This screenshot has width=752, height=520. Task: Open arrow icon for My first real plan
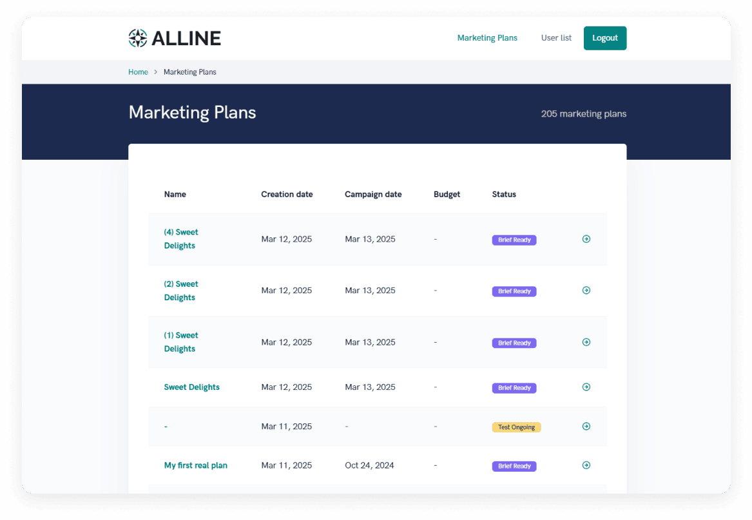[586, 465]
